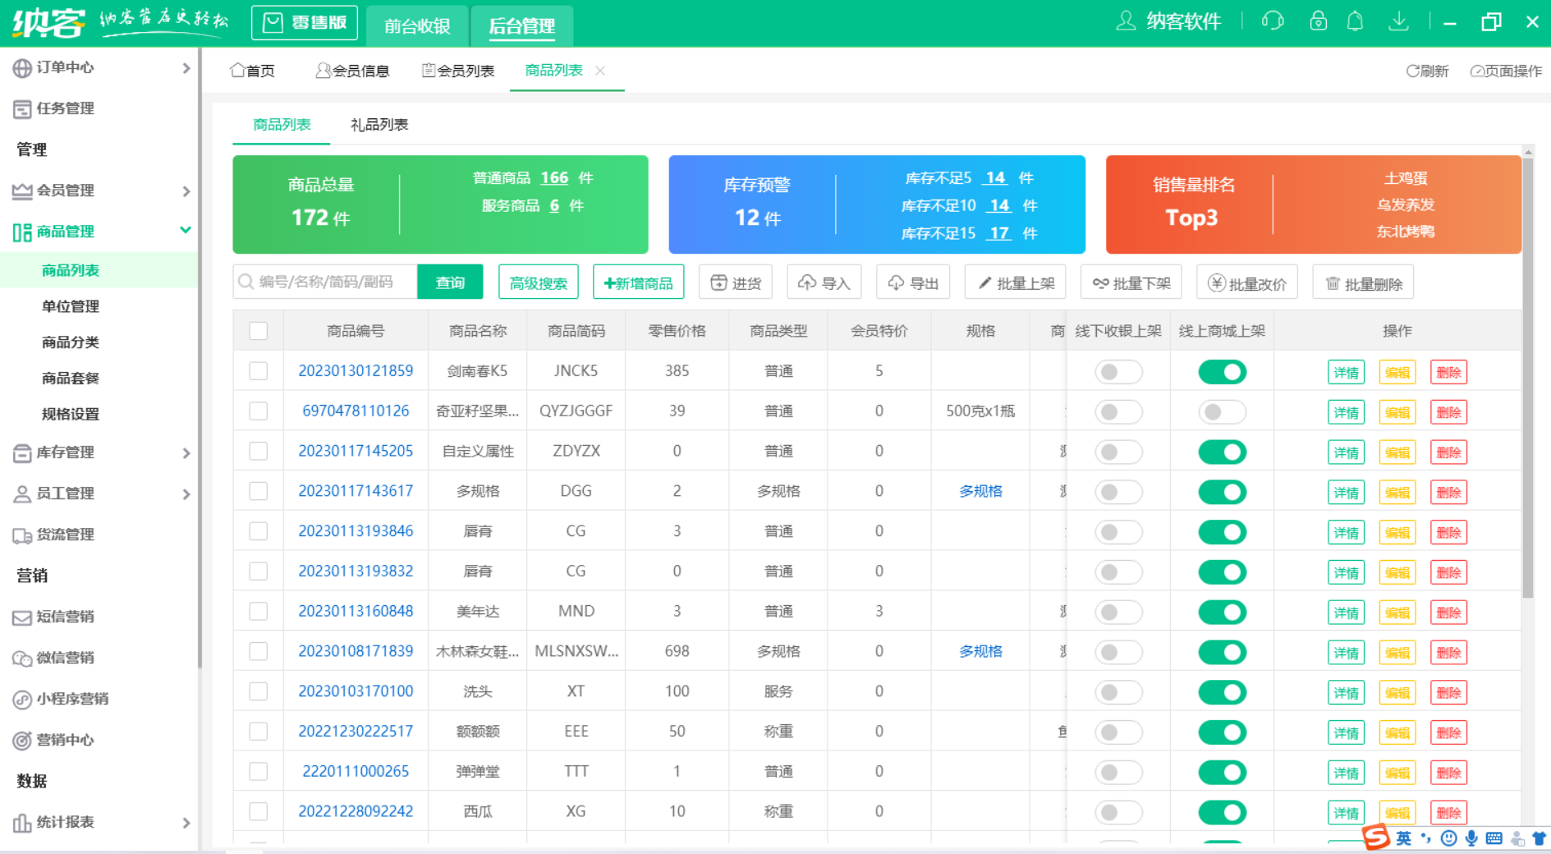Expand the 员工管理 chevron
Viewport: 1551px width, 854px height.
click(x=186, y=494)
